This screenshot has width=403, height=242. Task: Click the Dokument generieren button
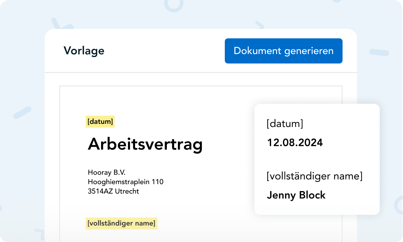[283, 51]
